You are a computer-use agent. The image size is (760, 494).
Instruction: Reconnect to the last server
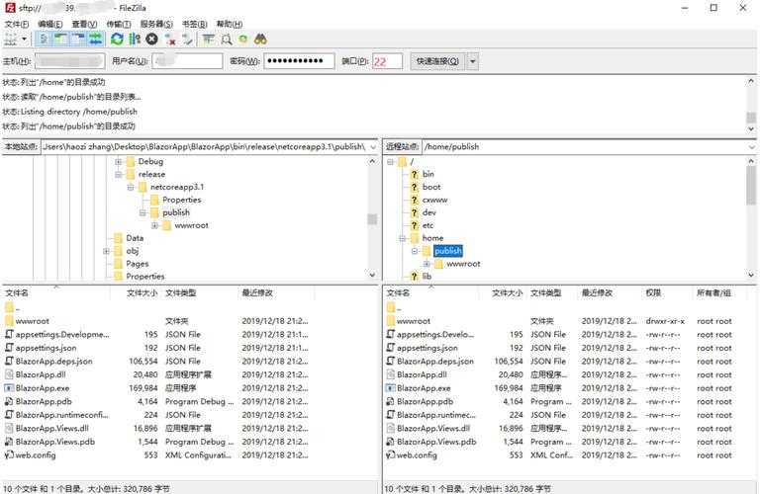(187, 40)
